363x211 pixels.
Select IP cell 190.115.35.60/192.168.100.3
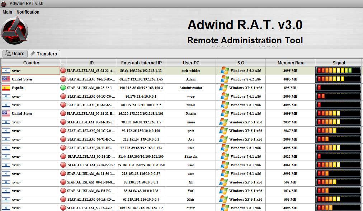click(141, 88)
